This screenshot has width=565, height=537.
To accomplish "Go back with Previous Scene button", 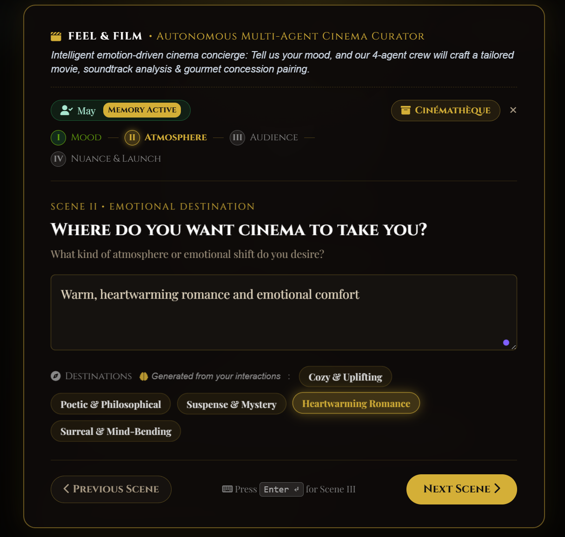I will pos(111,489).
